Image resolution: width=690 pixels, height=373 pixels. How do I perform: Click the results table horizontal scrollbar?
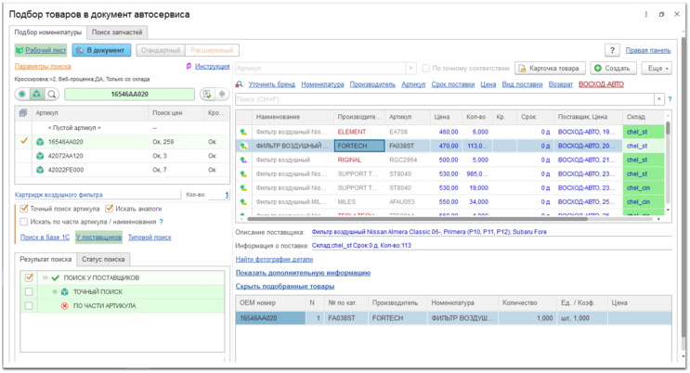click(x=417, y=219)
